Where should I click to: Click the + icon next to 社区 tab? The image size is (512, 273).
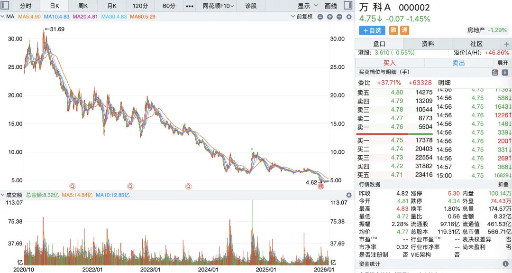[506, 44]
